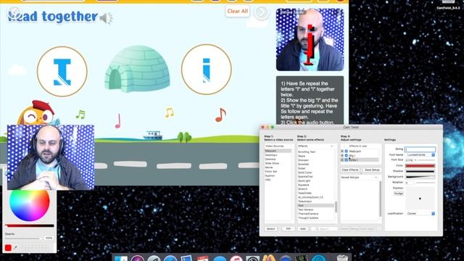The height and width of the screenshot is (261, 464).
Task: Click the Save Setup button
Action: pos(372,170)
